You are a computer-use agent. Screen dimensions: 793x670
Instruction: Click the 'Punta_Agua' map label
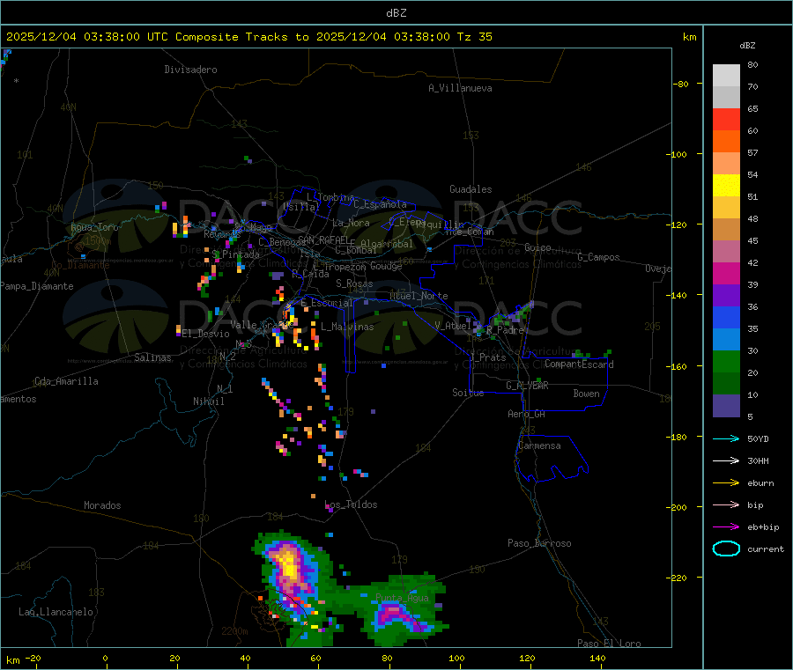point(402,598)
